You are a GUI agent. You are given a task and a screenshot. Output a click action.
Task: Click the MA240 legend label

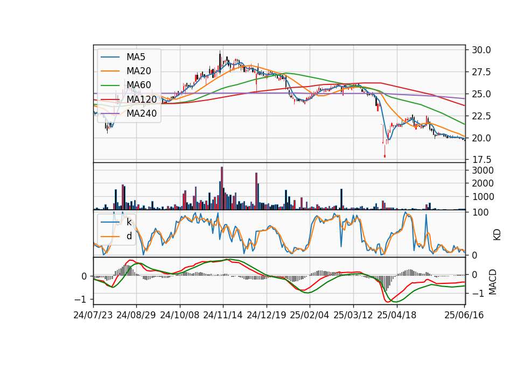tap(142, 113)
